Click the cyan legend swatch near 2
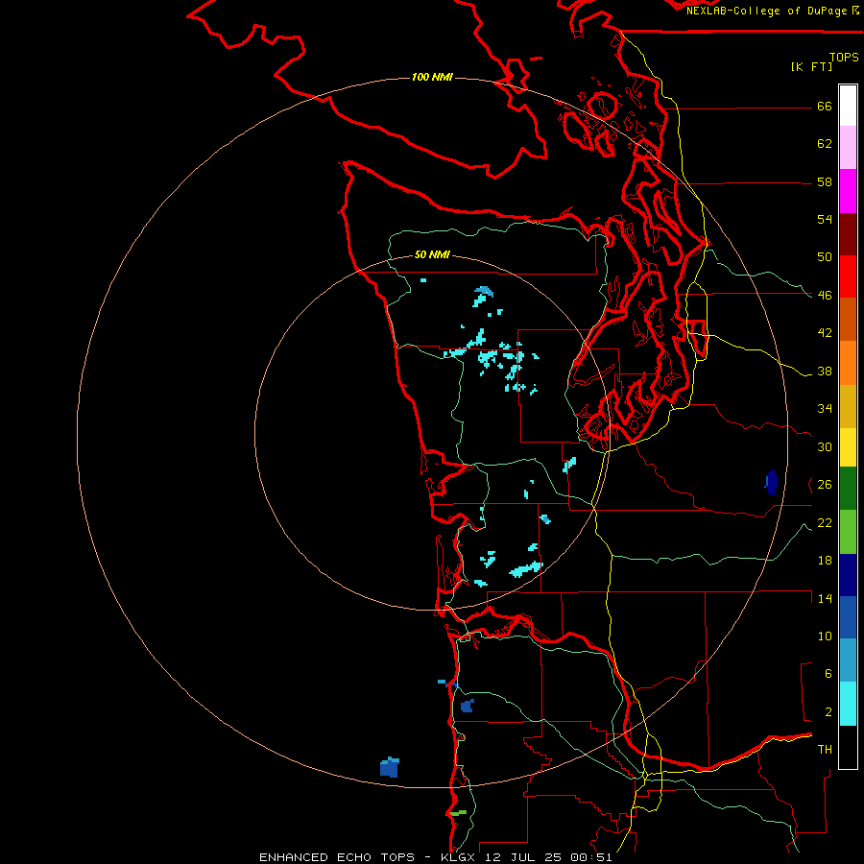This screenshot has height=864, width=864. pos(848,704)
